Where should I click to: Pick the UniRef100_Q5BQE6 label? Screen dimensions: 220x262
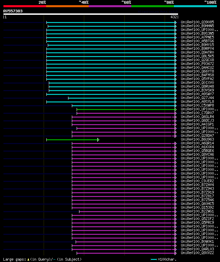[x=197, y=151]
